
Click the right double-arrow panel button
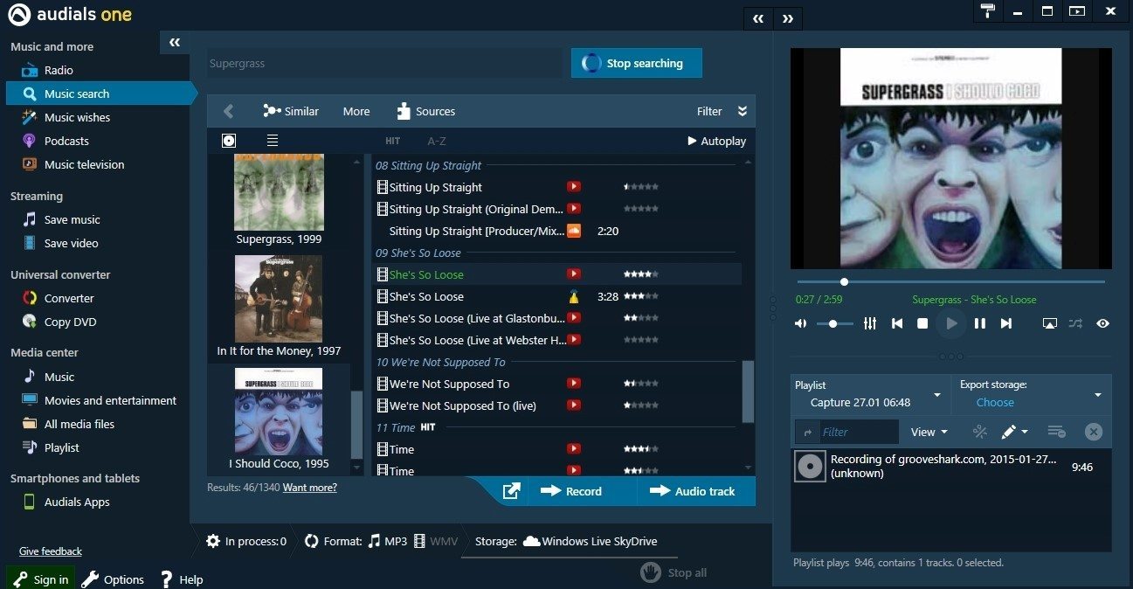click(788, 18)
